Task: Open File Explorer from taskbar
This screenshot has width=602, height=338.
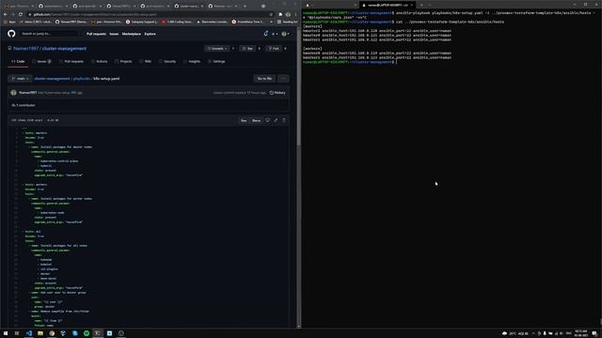Action: [40, 333]
